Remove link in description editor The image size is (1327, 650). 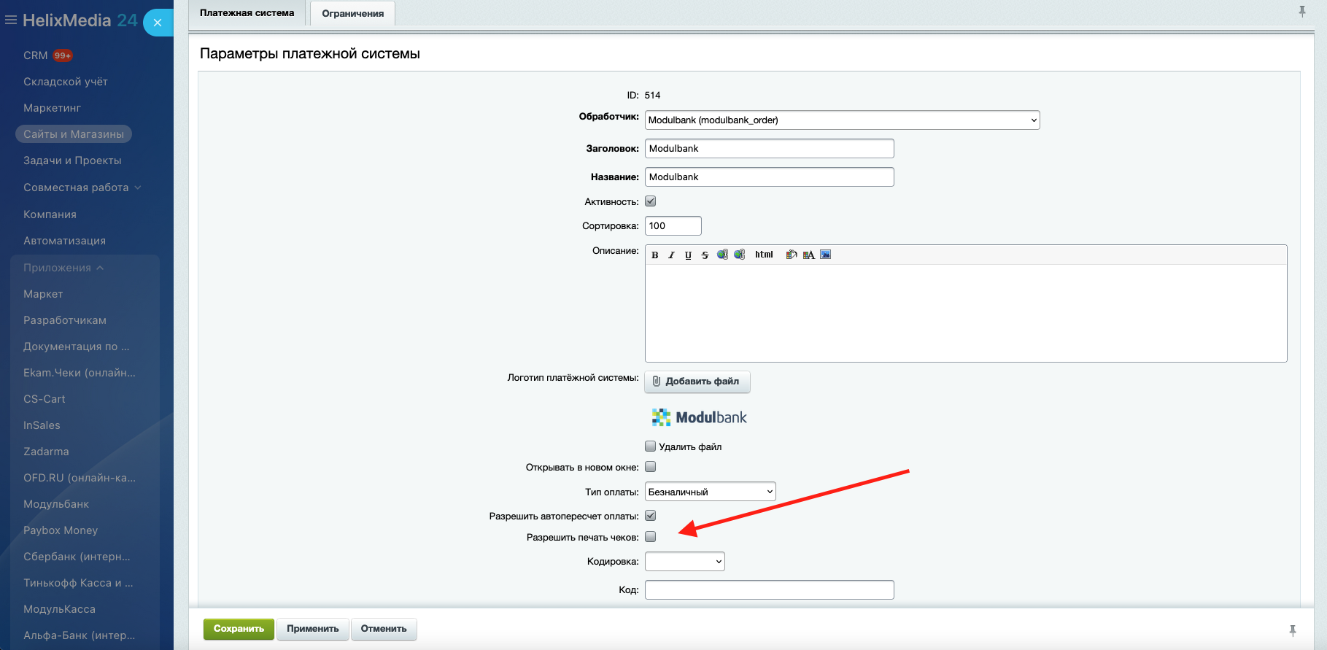[740, 255]
